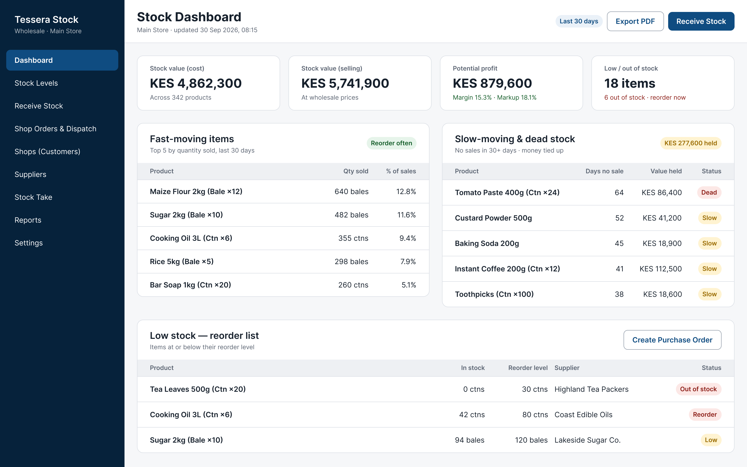Open Reports from the sidebar

62,220
